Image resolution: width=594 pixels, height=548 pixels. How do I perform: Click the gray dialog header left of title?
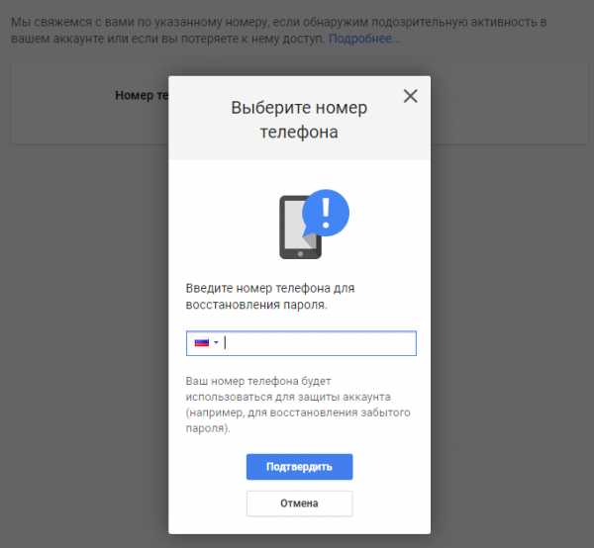click(x=199, y=118)
